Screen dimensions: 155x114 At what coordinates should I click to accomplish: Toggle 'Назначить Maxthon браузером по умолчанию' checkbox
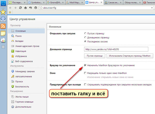(x=86, y=66)
